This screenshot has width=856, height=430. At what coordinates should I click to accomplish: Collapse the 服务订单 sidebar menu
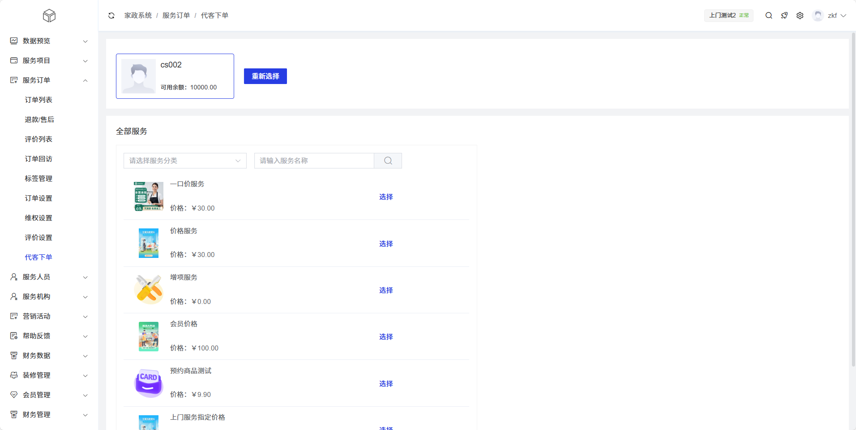tap(49, 80)
